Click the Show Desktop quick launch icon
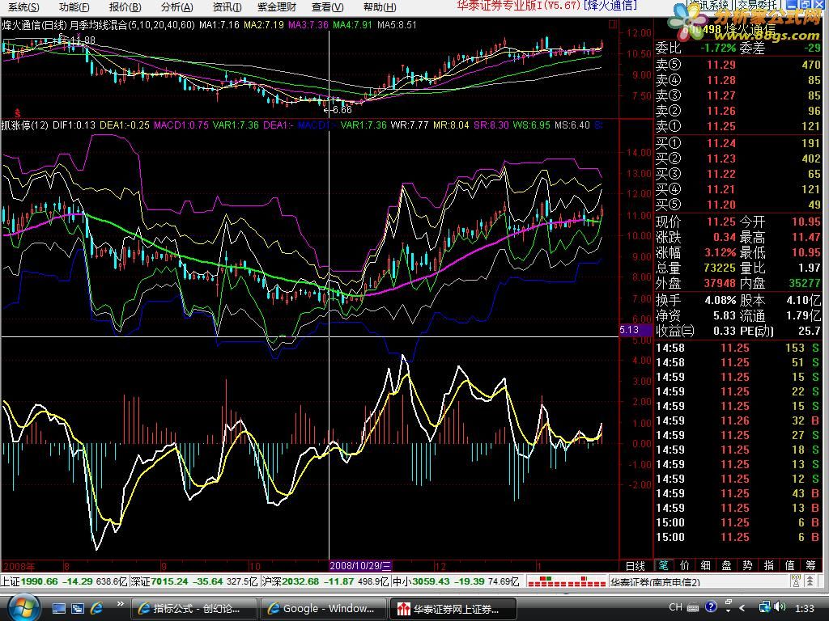This screenshot has height=621, width=829. tap(58, 608)
